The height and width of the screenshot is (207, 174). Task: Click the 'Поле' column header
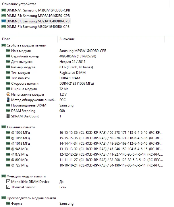6,39
